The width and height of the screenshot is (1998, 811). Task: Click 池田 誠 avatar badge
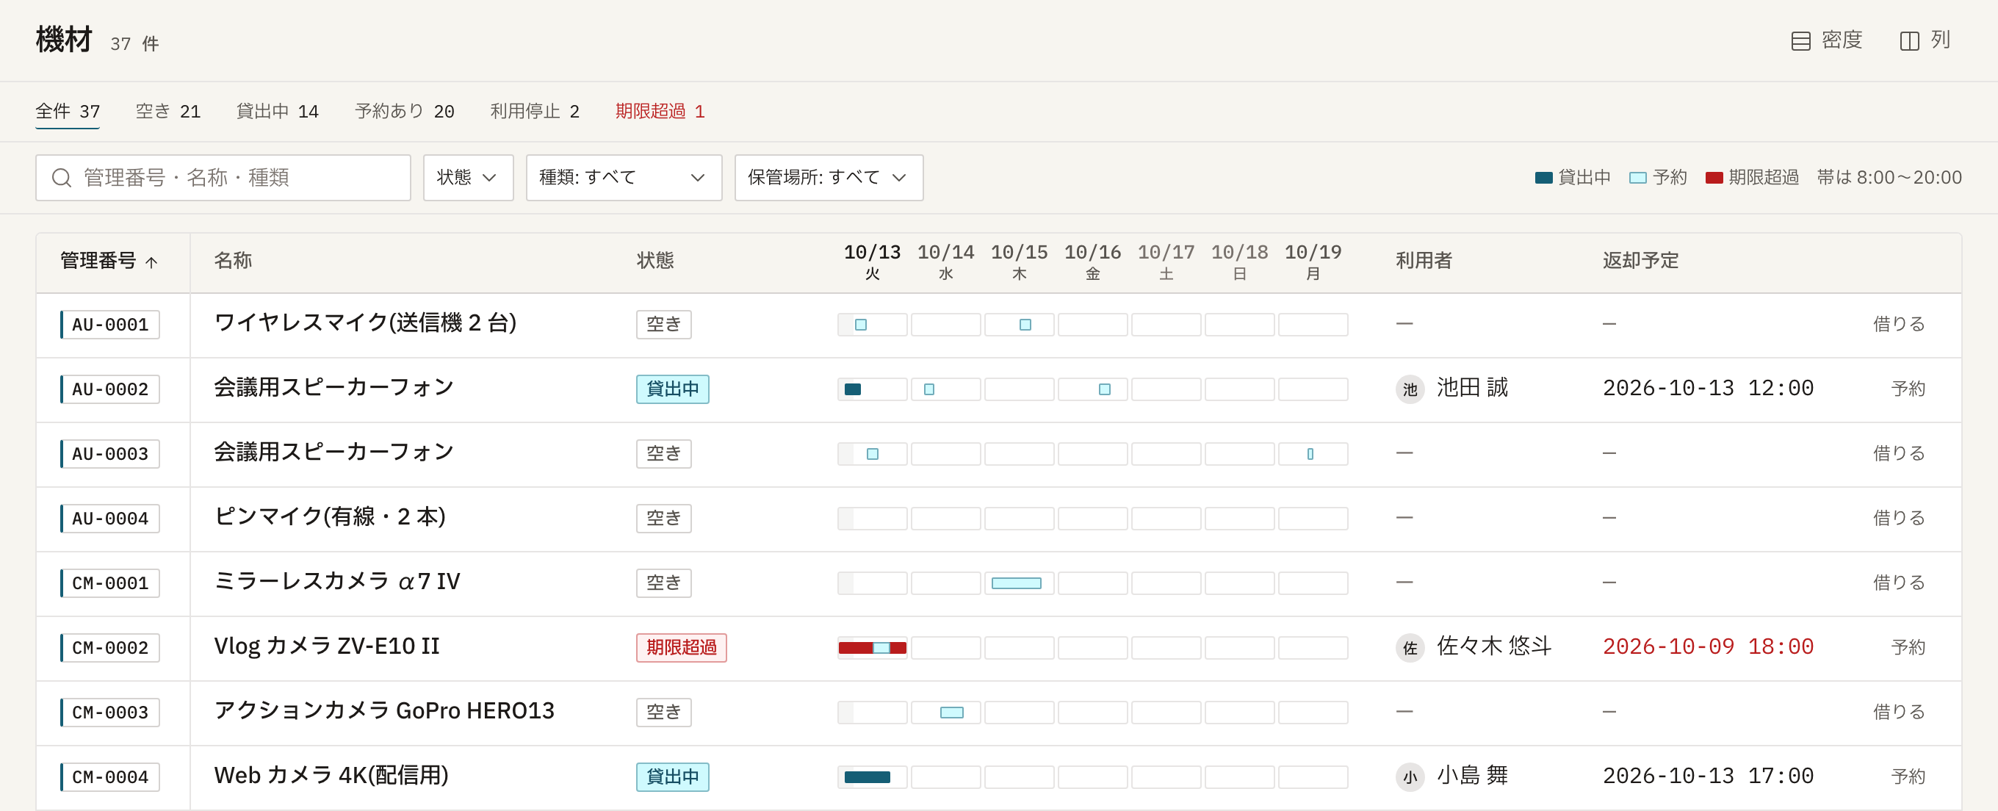1410,389
